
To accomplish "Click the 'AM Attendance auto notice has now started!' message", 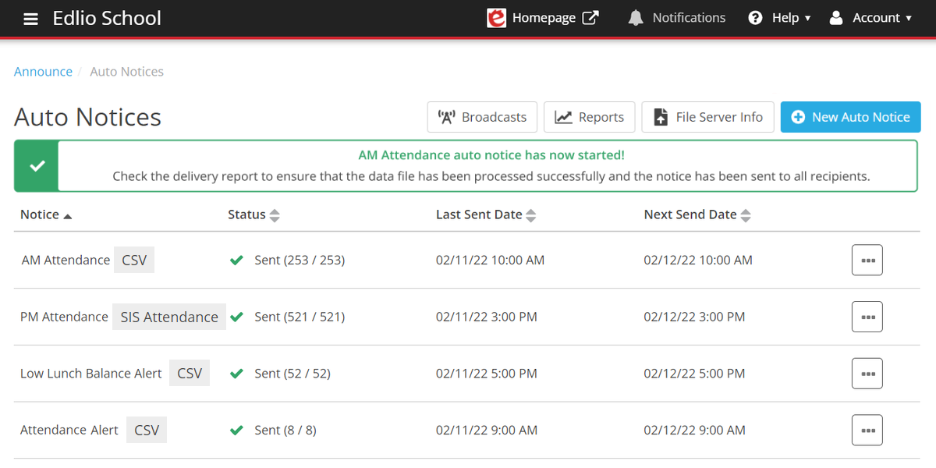I will pos(491,156).
